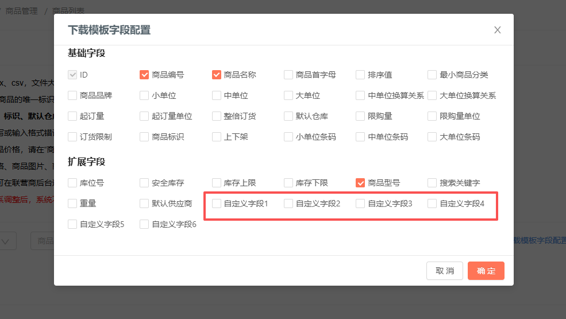
Task: Select the 整倍订货 checkbox
Action: [x=216, y=116]
